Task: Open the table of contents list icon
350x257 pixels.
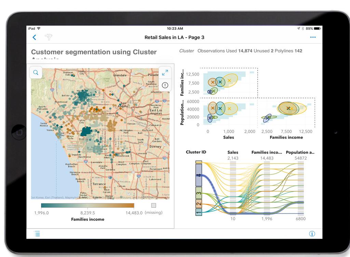Action: (37, 234)
